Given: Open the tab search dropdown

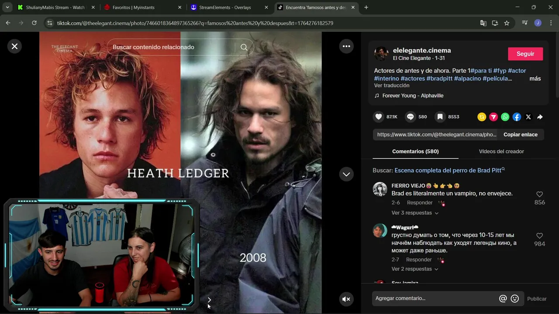Looking at the screenshot, I should click(7, 7).
